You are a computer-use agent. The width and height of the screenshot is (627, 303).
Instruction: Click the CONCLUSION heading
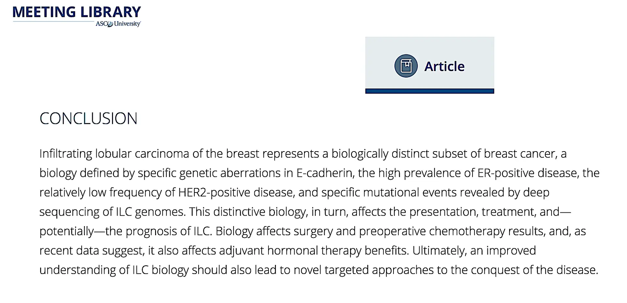(x=88, y=118)
